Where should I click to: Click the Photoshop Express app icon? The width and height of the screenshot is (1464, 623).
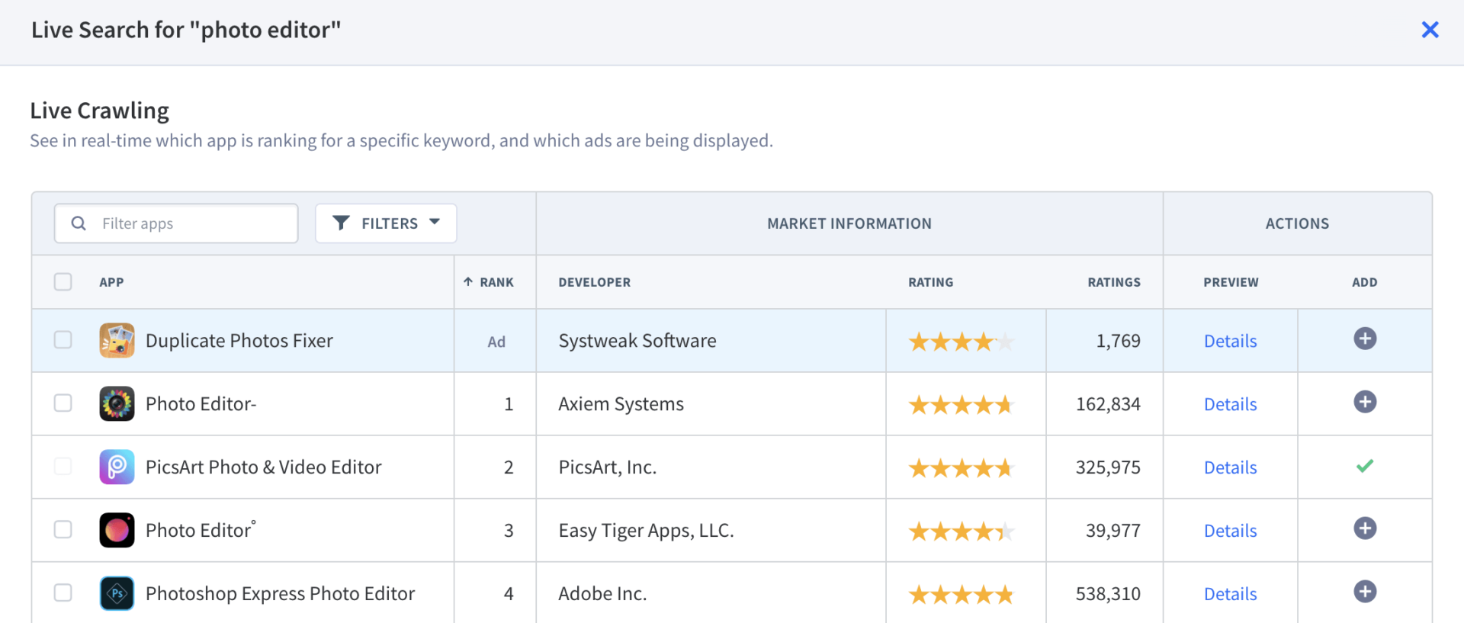[x=117, y=593]
